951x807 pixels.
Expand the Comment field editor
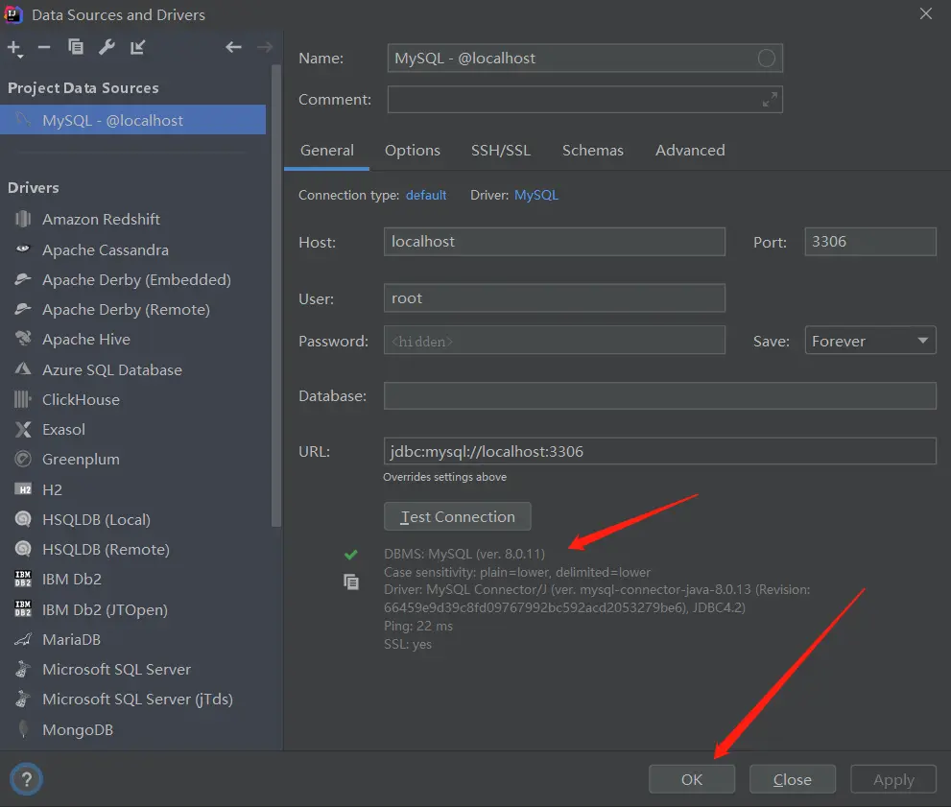[x=770, y=100]
